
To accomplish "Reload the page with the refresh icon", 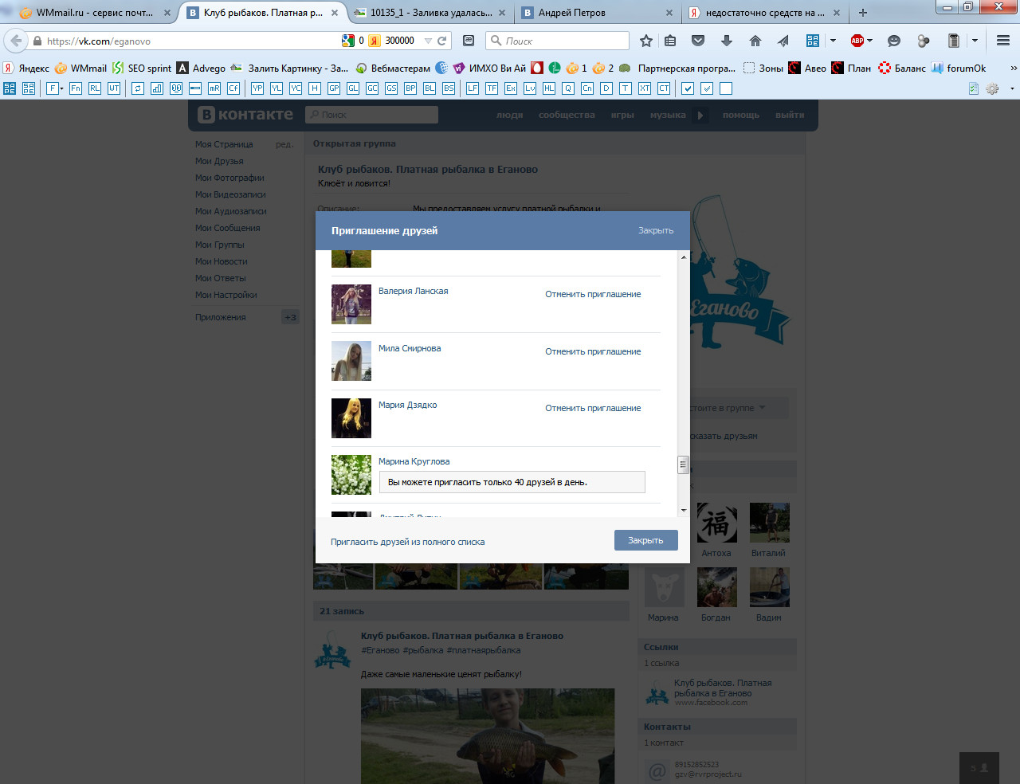I will click(442, 41).
